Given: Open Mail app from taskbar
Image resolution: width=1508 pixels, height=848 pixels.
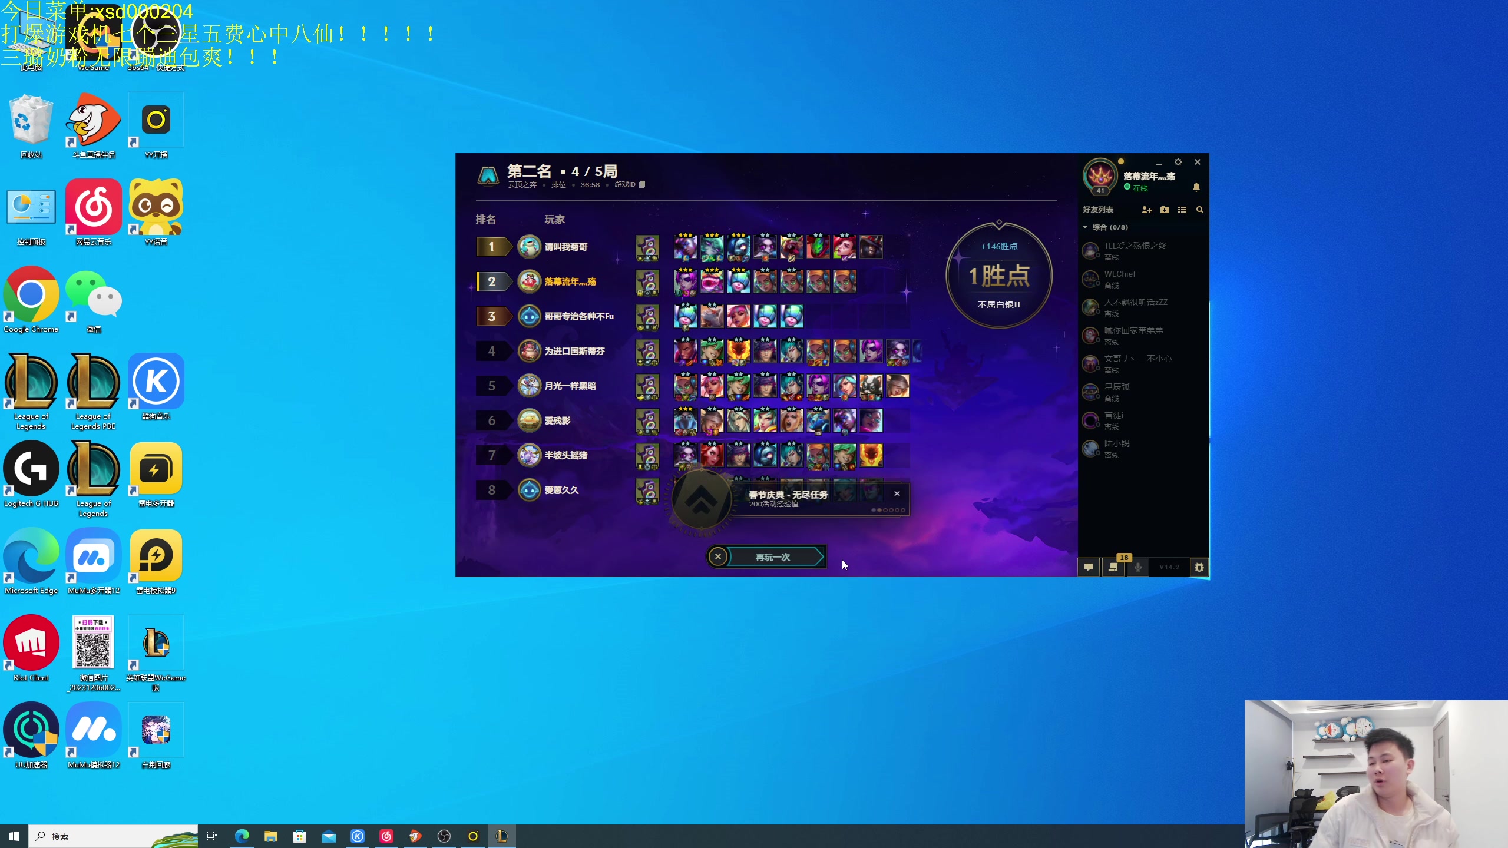Looking at the screenshot, I should pyautogui.click(x=328, y=836).
